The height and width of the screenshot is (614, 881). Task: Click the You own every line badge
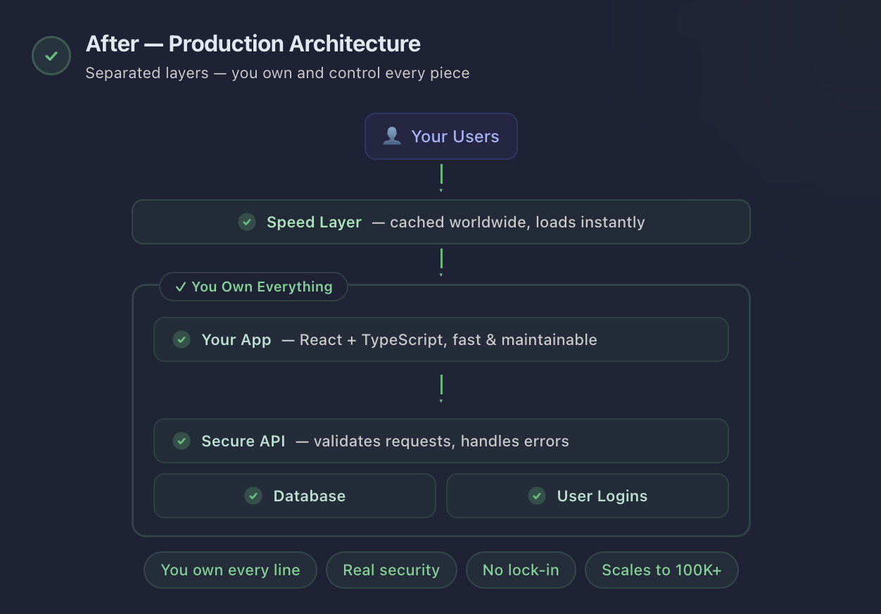[230, 570]
